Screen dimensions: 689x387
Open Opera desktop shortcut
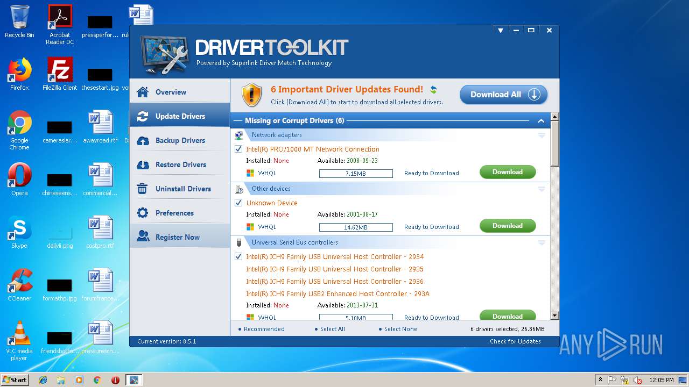19,180
